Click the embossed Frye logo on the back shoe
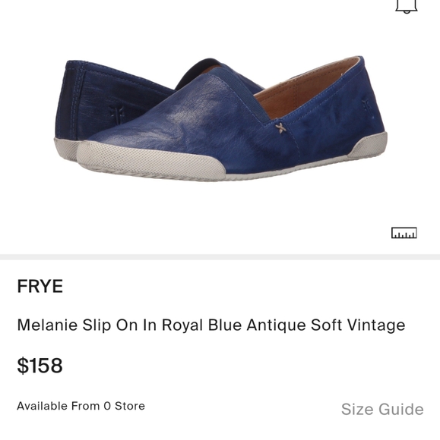 117,114
